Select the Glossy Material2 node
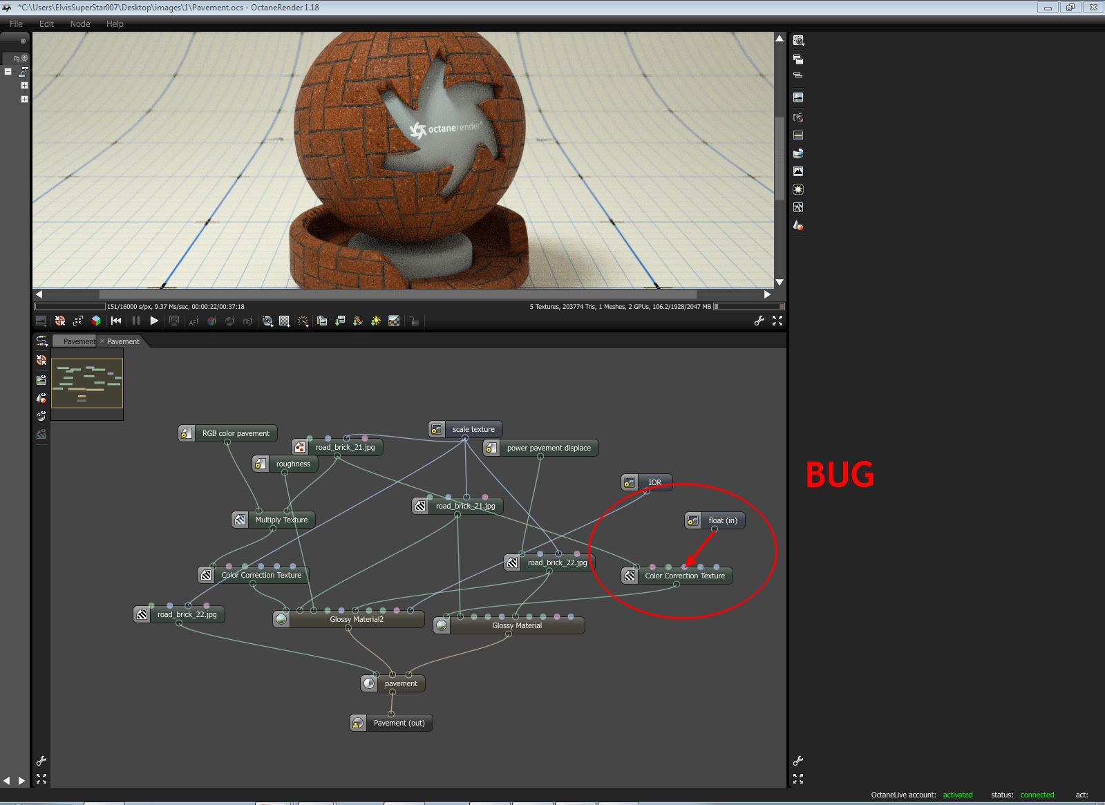1105x805 pixels. pyautogui.click(x=348, y=619)
